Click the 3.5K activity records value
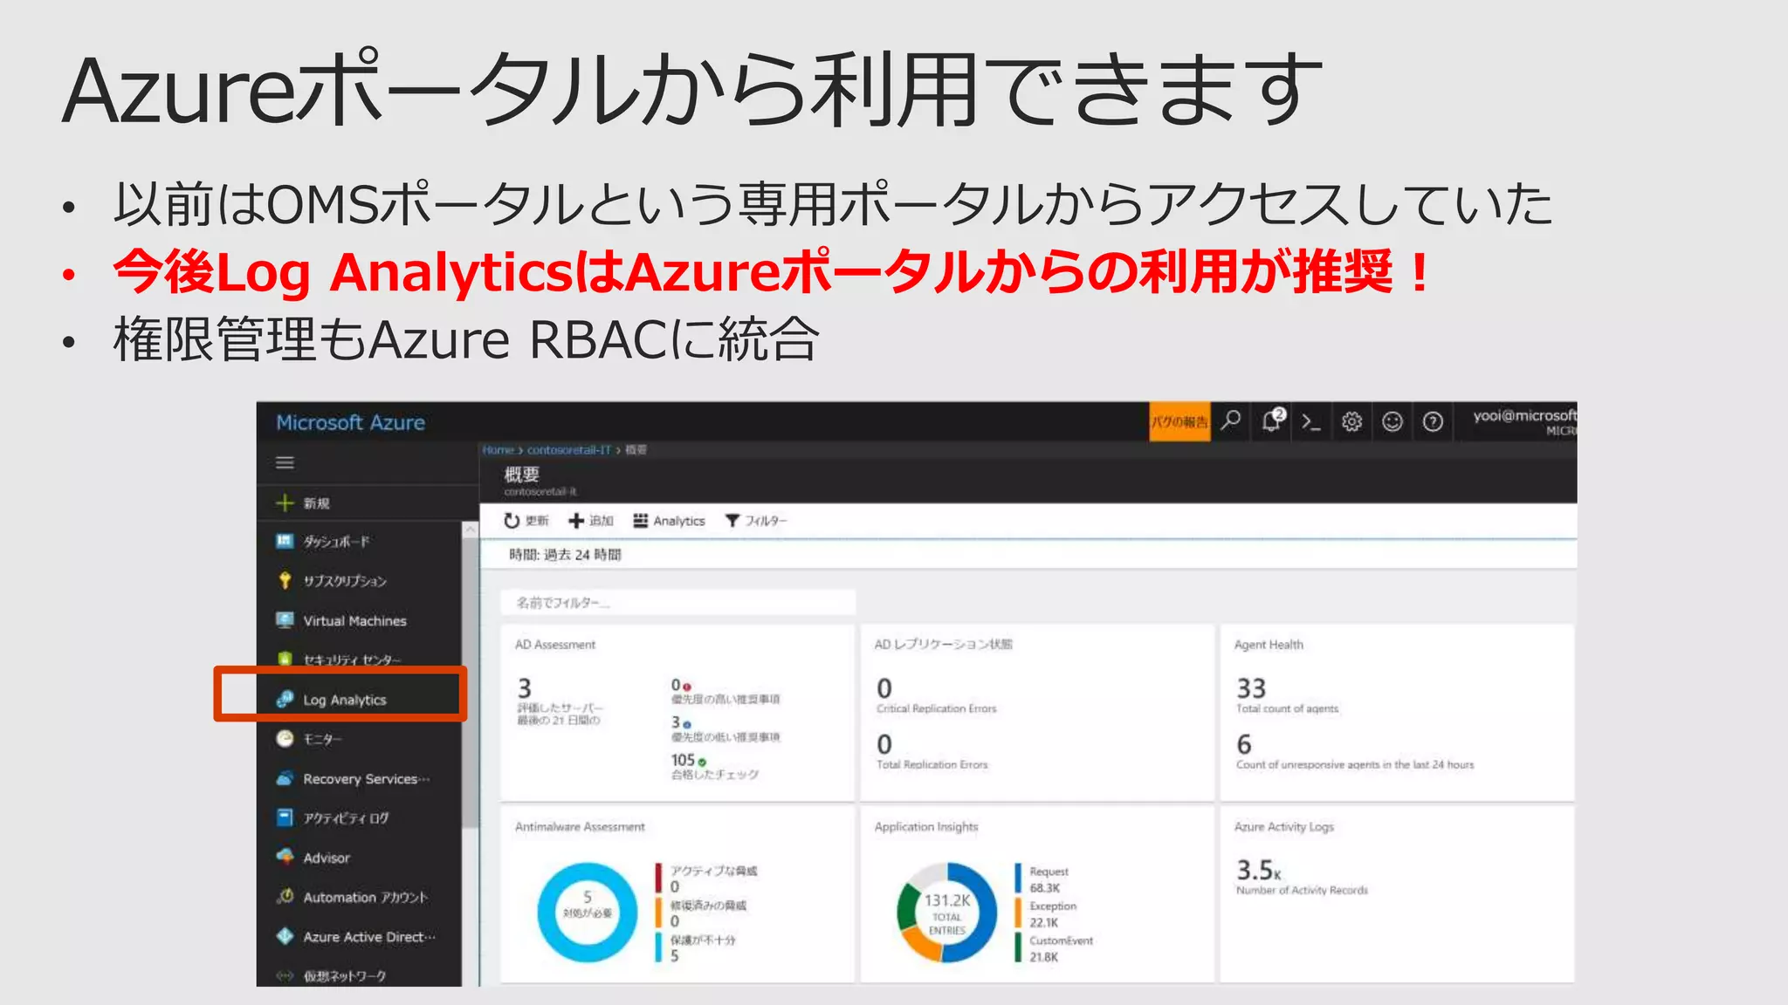 [1258, 870]
